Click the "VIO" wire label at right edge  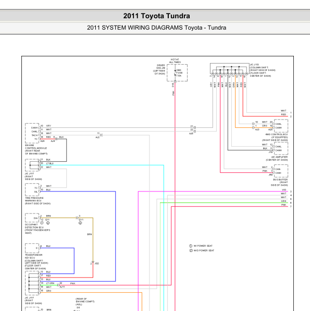tap(284, 190)
